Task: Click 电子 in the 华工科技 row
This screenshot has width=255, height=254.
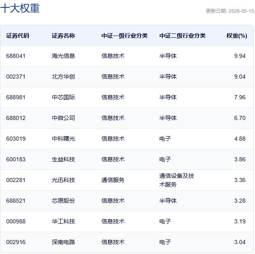Action: click(x=165, y=221)
